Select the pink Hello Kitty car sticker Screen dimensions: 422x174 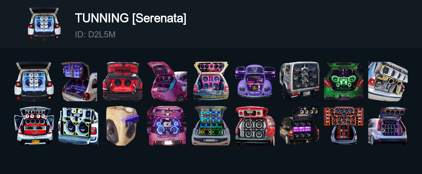pos(167,82)
